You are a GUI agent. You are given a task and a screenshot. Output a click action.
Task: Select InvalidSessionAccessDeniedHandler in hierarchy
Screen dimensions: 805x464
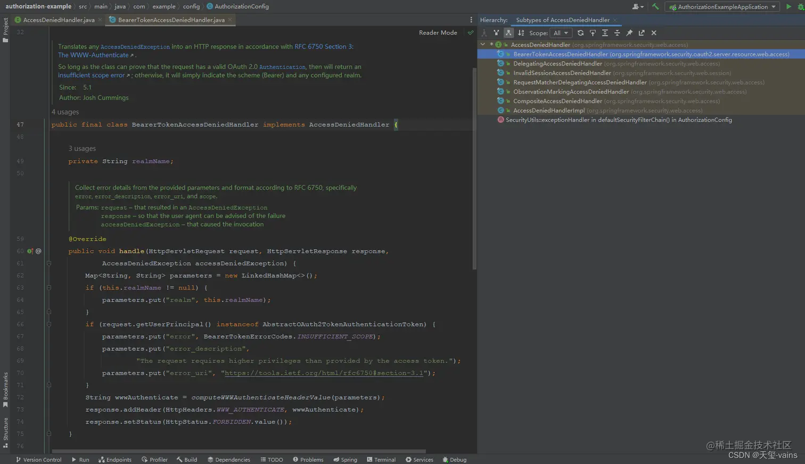coord(641,73)
